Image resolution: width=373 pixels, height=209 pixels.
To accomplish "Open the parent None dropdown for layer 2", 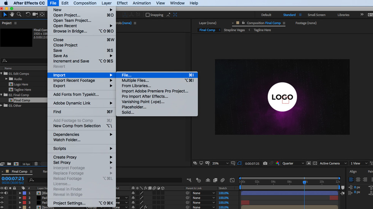I will (204, 198).
